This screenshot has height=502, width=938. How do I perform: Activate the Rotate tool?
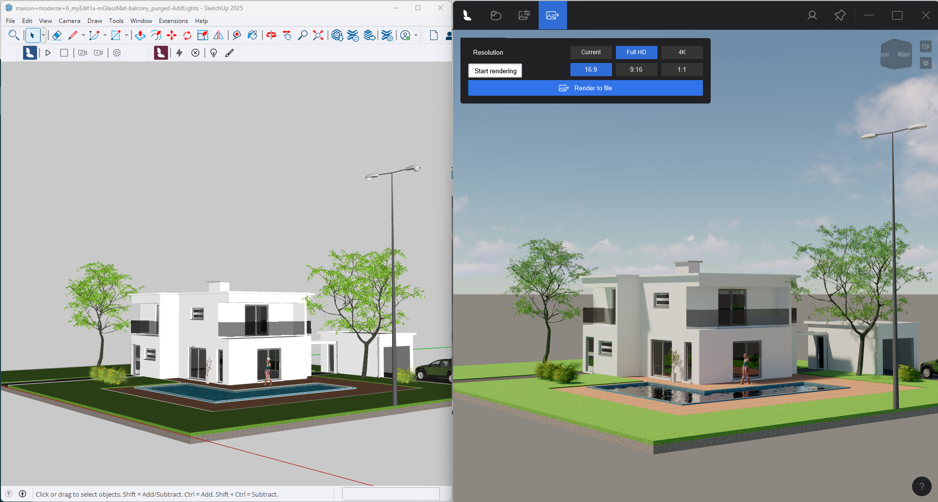pos(187,35)
